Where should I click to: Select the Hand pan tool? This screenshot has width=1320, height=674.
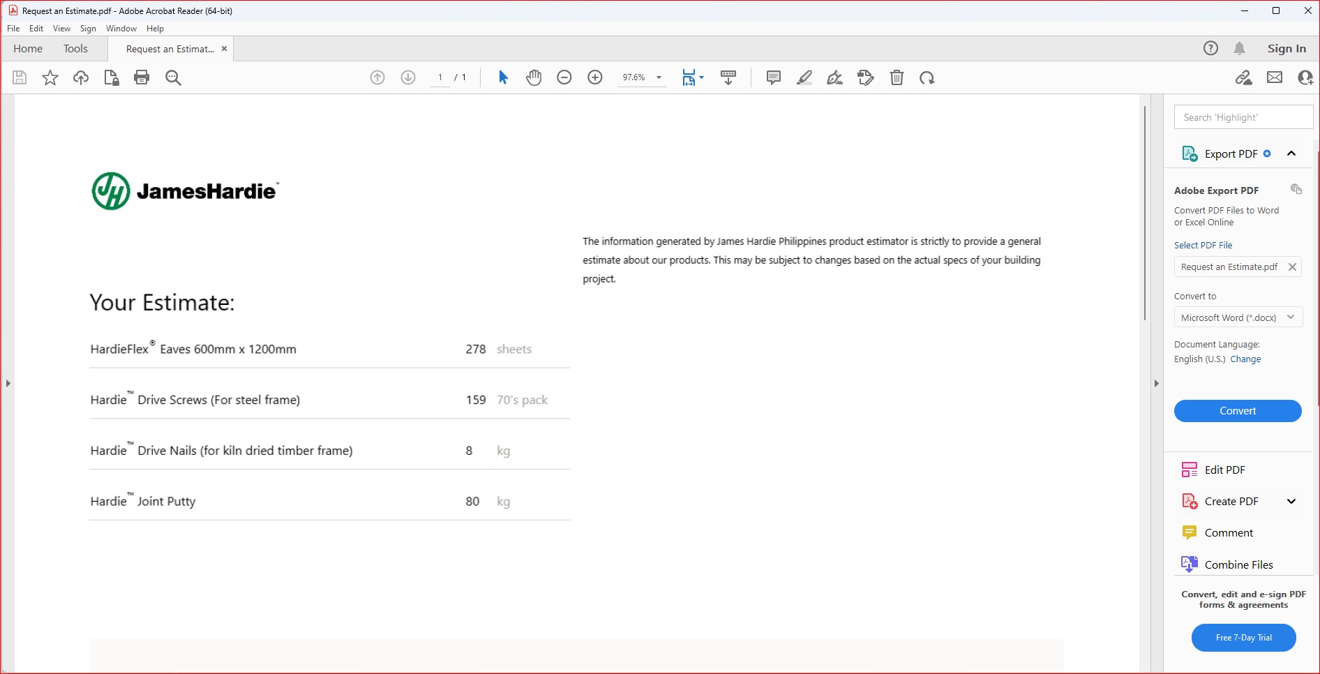click(534, 77)
